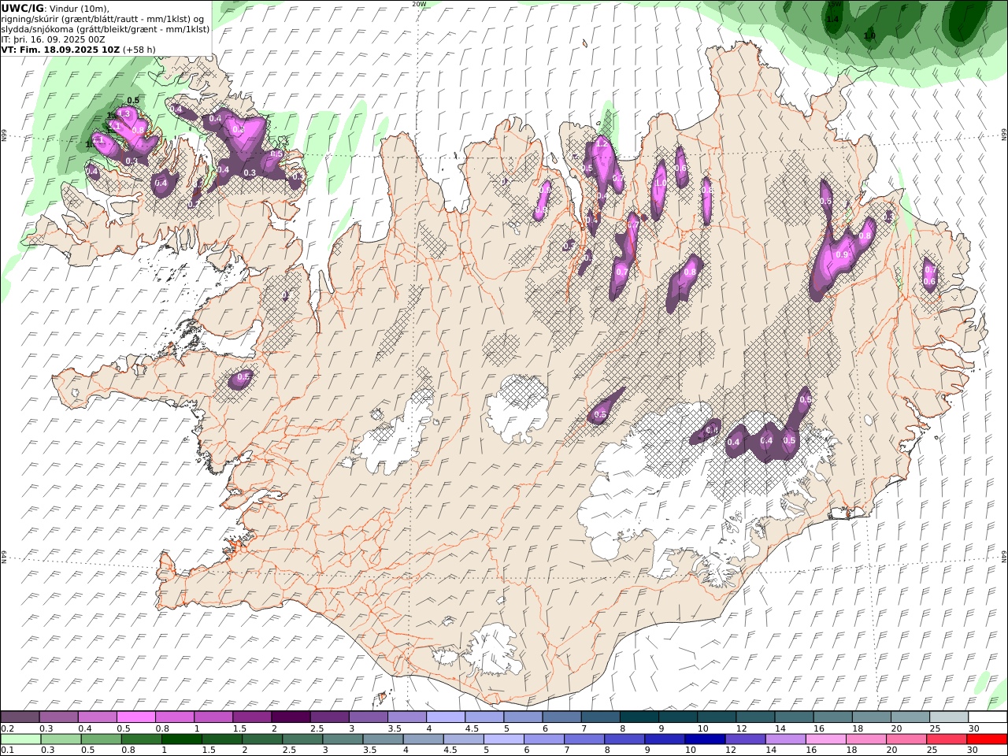Select the white 30 swatch in the top legend row
This screenshot has height=756, width=1008.
pyautogui.click(x=988, y=717)
